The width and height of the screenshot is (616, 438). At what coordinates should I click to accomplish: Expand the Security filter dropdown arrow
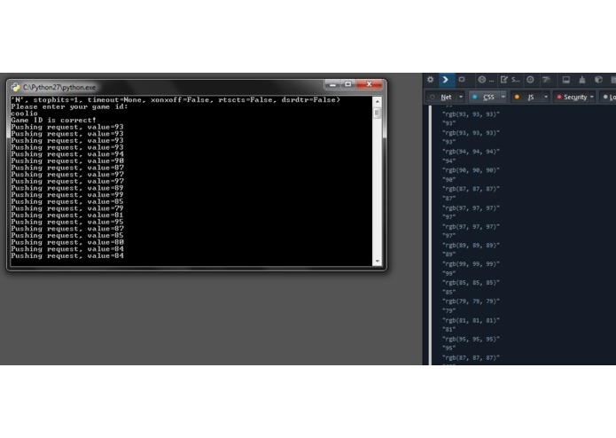(x=592, y=97)
